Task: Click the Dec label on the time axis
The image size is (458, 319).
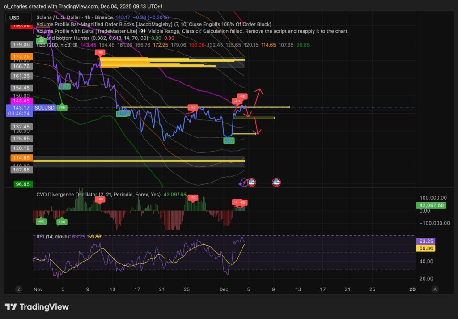Action: 224,289
